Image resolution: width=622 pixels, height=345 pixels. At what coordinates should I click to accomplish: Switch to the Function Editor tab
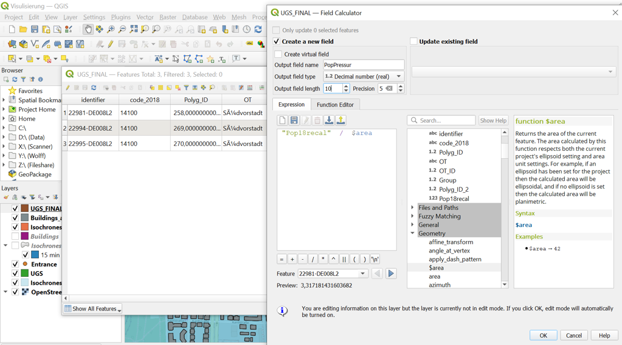[x=334, y=105]
